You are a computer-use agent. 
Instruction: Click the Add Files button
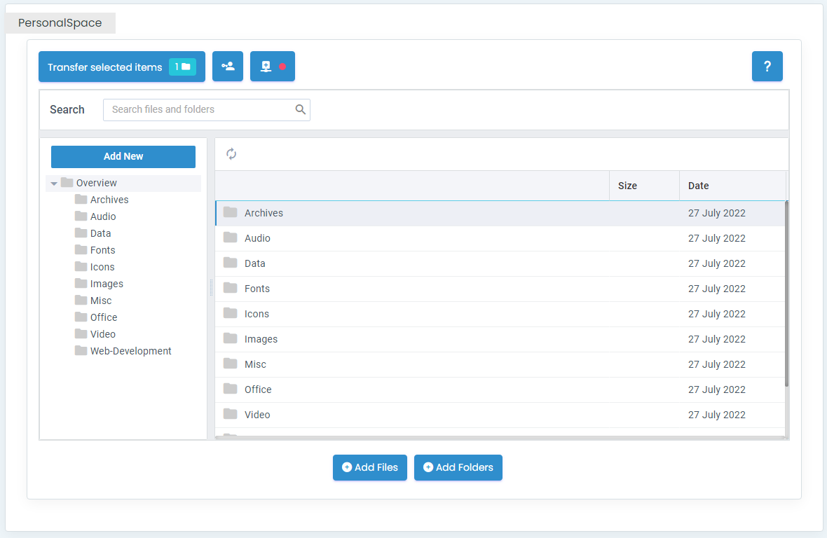tap(369, 467)
